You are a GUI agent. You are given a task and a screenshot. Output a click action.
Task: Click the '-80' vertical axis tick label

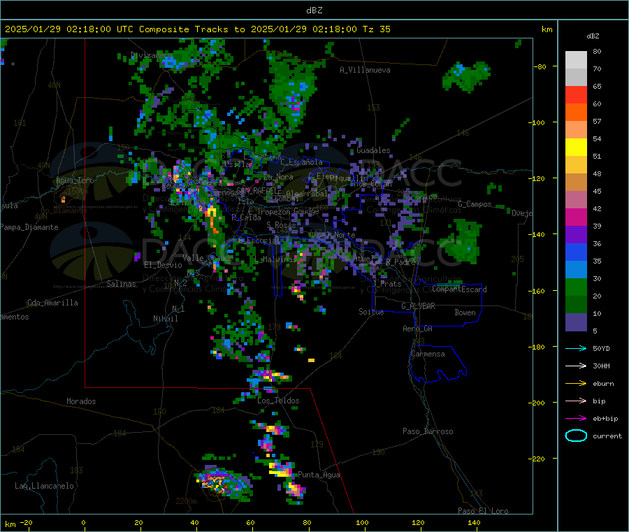click(x=540, y=66)
